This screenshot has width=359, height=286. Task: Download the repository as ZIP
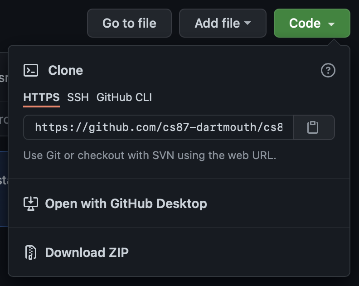87,252
